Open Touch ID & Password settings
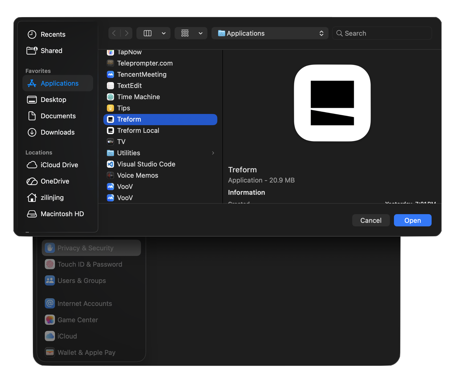The height and width of the screenshot is (388, 454). (x=91, y=264)
